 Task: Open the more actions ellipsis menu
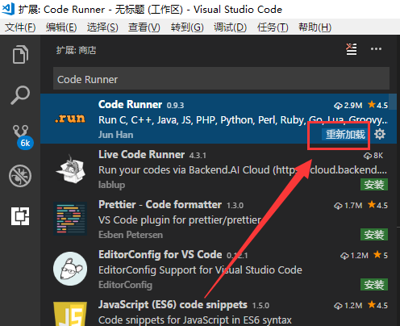(x=376, y=49)
